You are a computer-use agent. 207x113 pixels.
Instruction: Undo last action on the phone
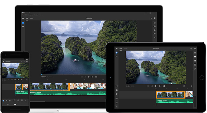pyautogui.click(x=22, y=62)
